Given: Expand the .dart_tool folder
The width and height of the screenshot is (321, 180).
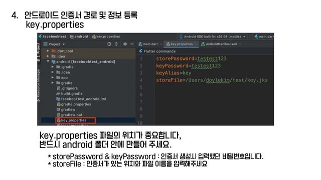Looking at the screenshot, I should pyautogui.click(x=48, y=51).
